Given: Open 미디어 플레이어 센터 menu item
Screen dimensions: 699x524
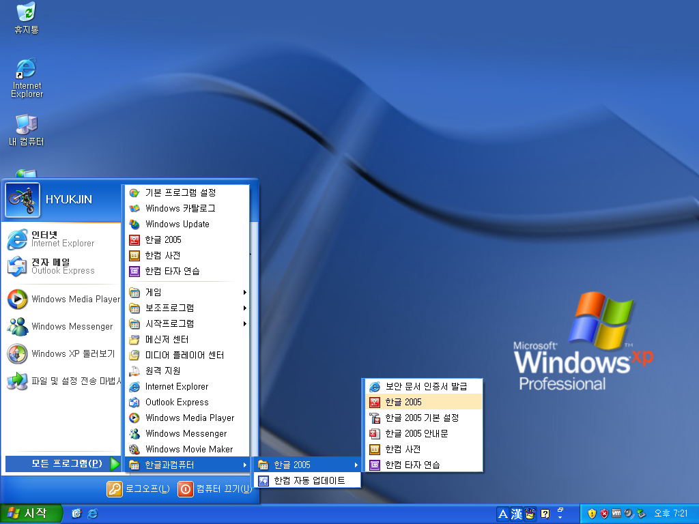Looking at the screenshot, I should pyautogui.click(x=187, y=355).
